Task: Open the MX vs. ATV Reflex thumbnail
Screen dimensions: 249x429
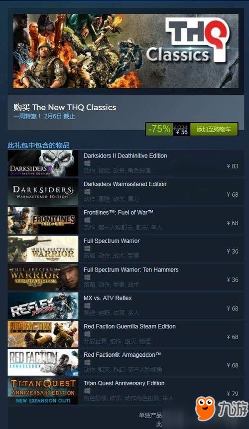Action: [43, 305]
